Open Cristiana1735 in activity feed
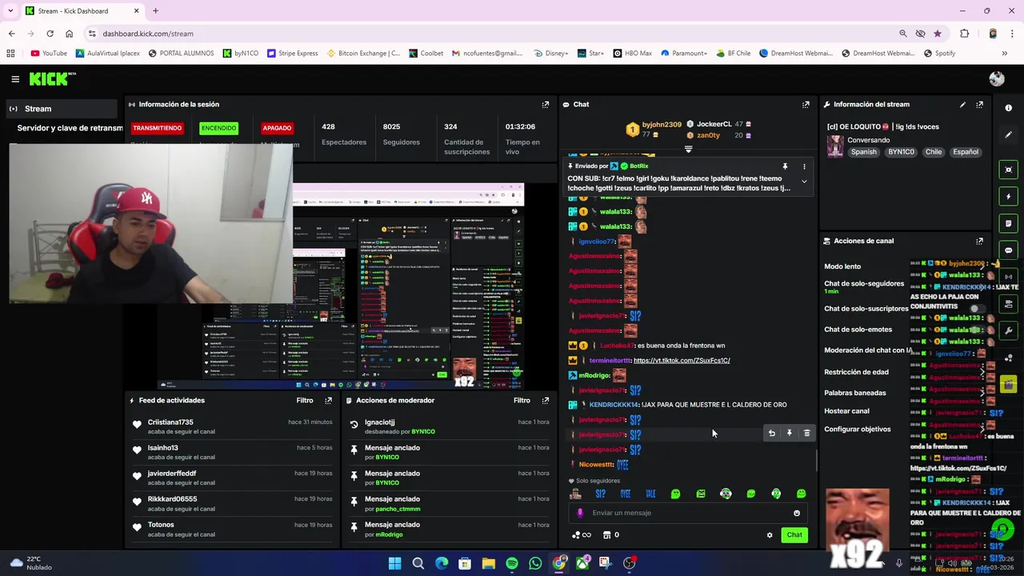Viewport: 1024px width, 576px height. 170,422
